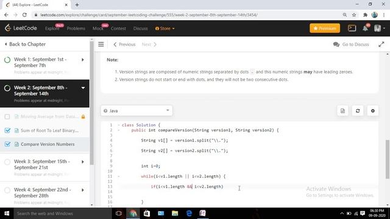The image size is (390, 219).
Task: Open the Sum of Root To Leaf Binary item
Action: click(50, 130)
